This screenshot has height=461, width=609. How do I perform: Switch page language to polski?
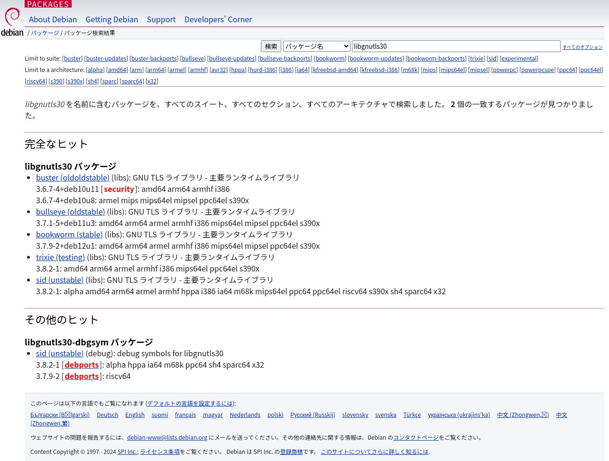pyautogui.click(x=275, y=415)
